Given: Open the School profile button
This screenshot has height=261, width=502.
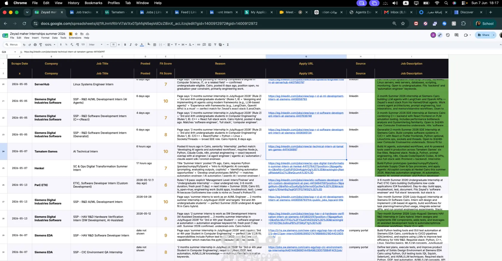Looking at the screenshot, I should tap(485, 24).
